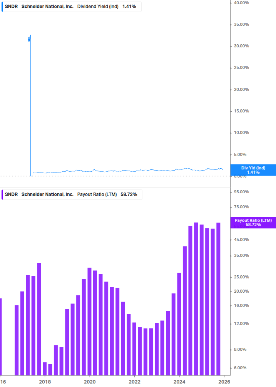Click the 2024 label on the time axis
This screenshot has height=387, width=276.
[x=179, y=382]
